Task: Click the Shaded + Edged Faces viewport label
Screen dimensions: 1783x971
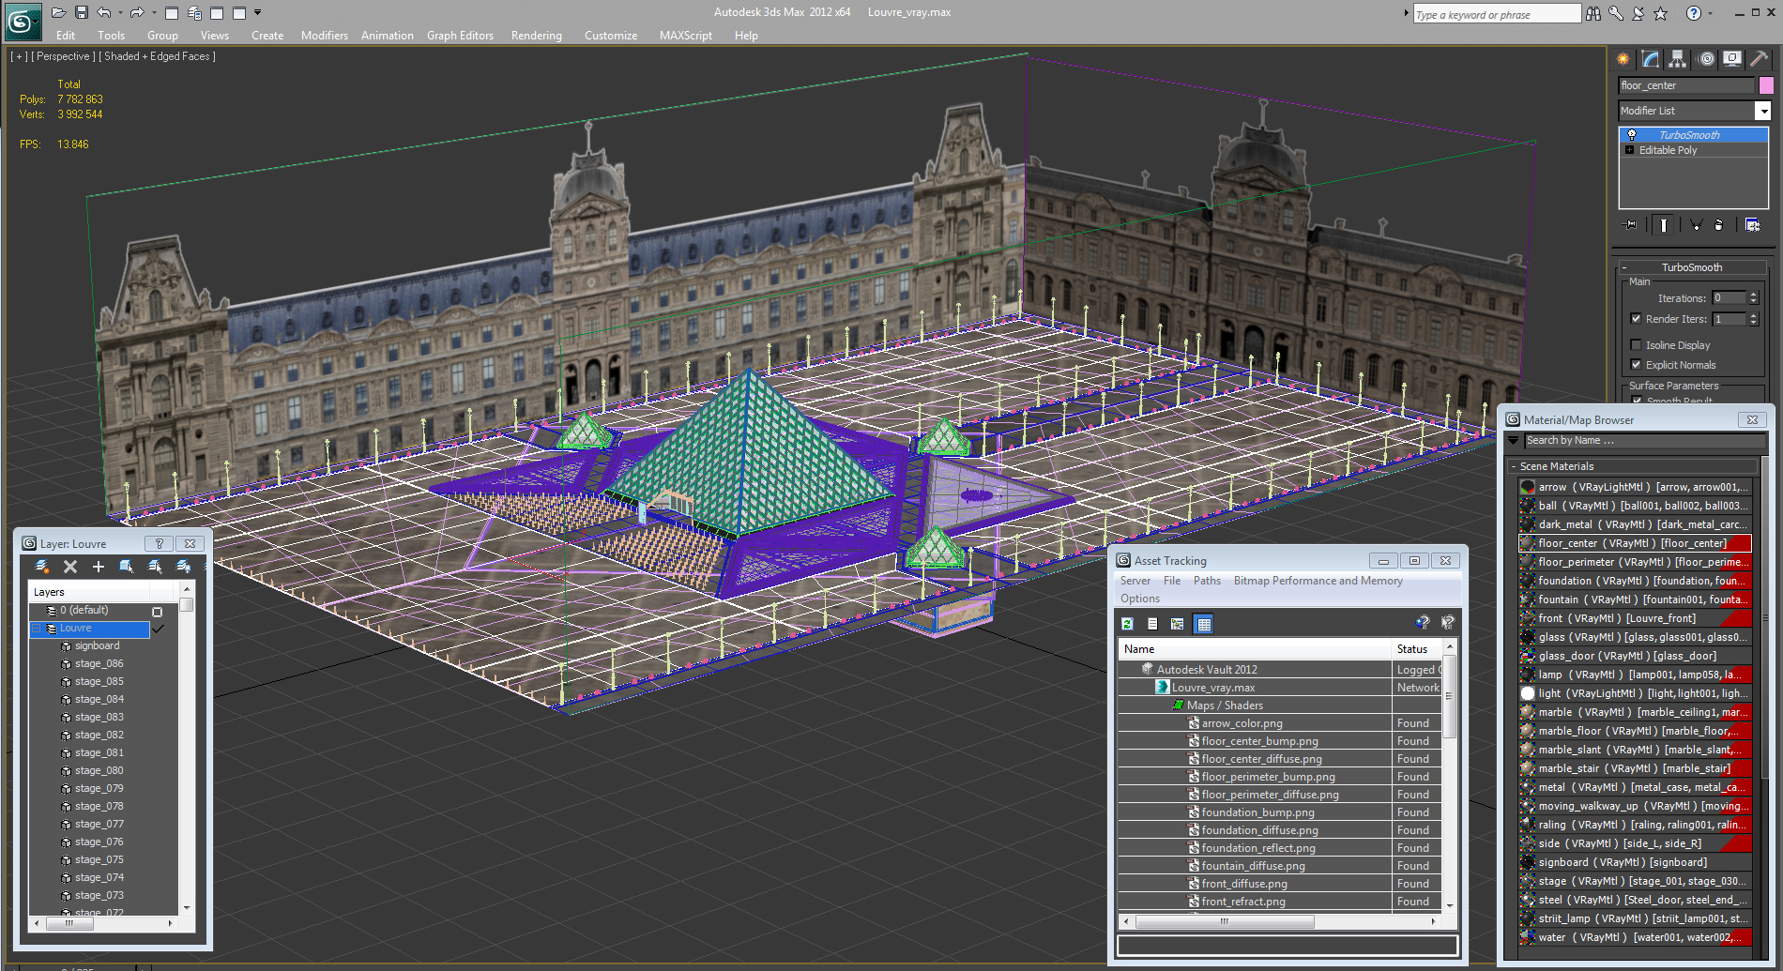Action: 157,56
